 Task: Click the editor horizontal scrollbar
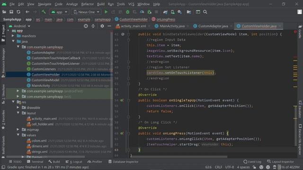click(x=179, y=157)
